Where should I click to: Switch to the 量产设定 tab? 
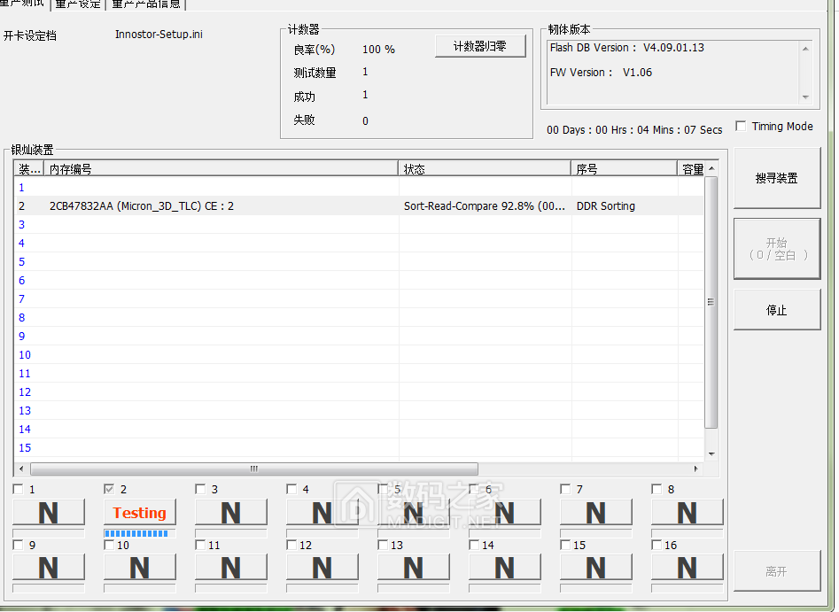click(78, 4)
